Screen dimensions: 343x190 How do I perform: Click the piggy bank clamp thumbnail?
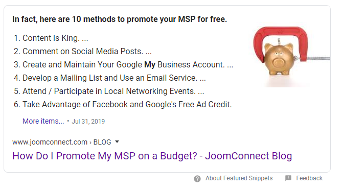point(291,57)
